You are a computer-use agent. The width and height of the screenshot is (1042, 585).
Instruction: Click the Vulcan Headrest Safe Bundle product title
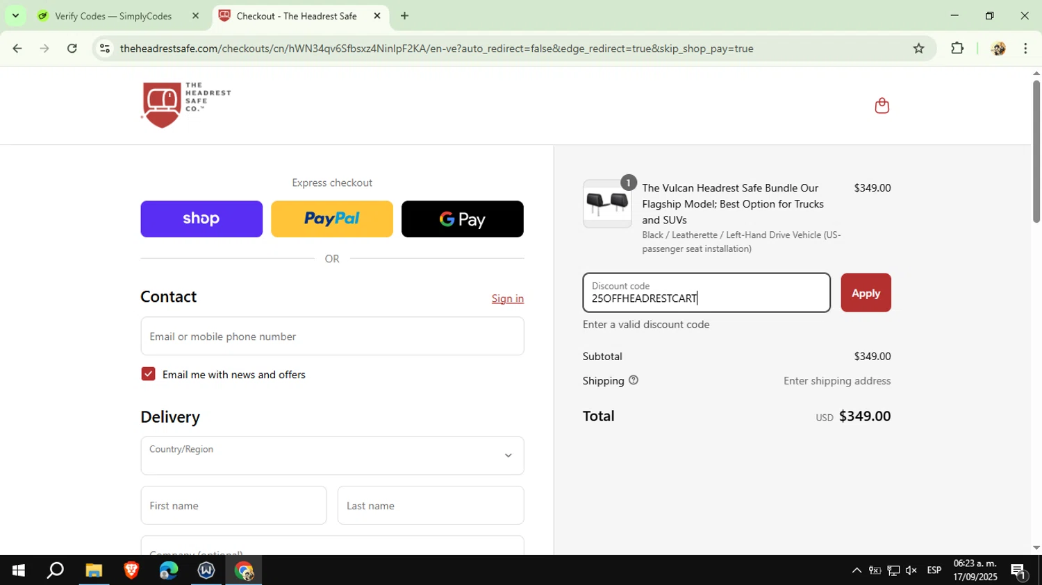point(733,204)
